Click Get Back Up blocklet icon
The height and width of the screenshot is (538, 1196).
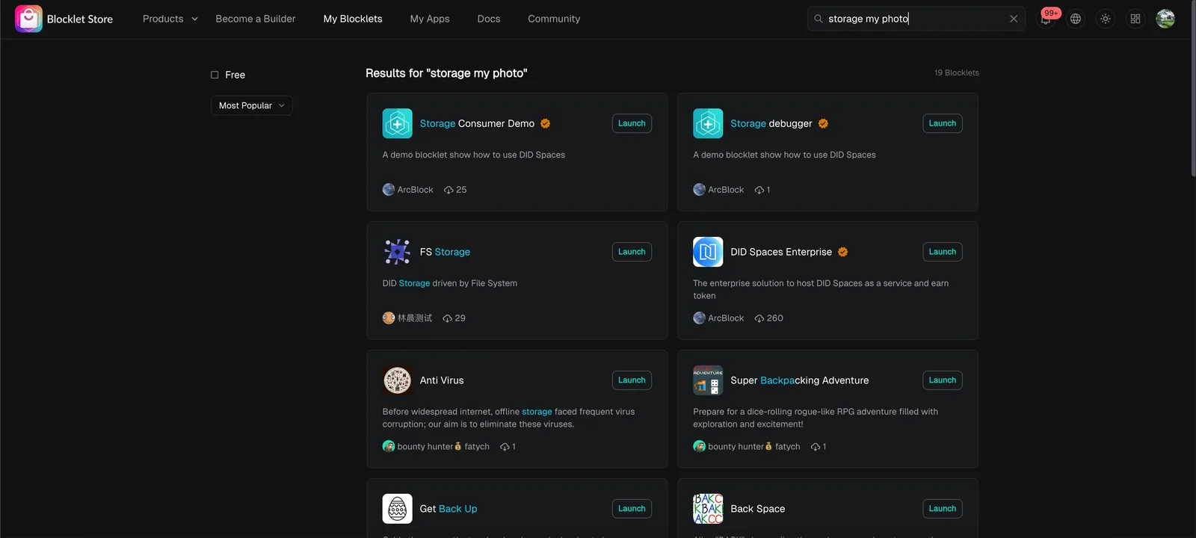398,509
